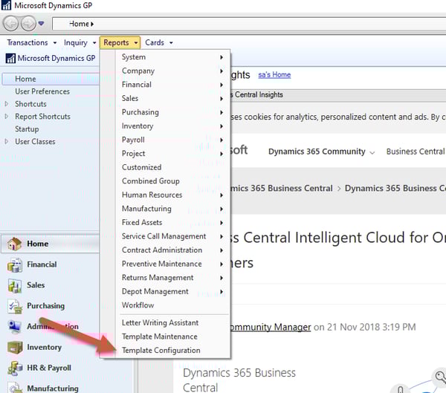The image size is (446, 393).
Task: Open the Inventory reports submenu
Action: 172,126
